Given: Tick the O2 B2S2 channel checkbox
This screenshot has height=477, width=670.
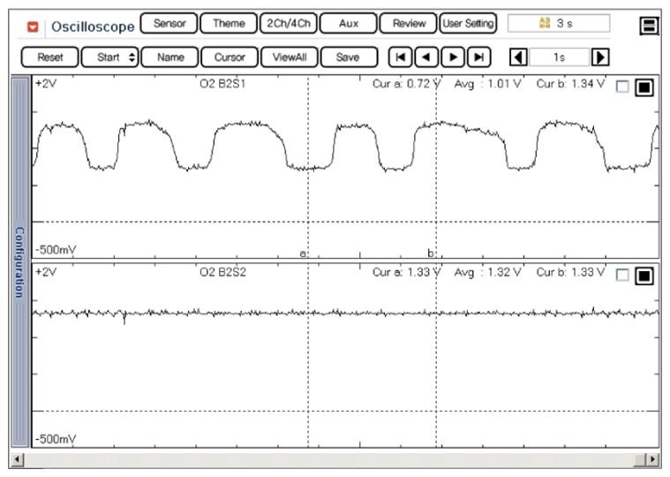Looking at the screenshot, I should [623, 276].
